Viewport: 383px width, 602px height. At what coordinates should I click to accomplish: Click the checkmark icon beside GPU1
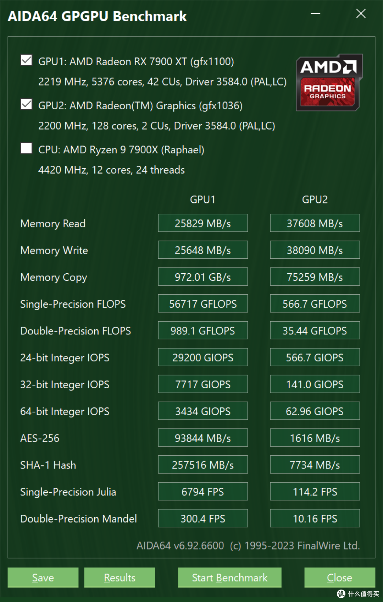[26, 60]
